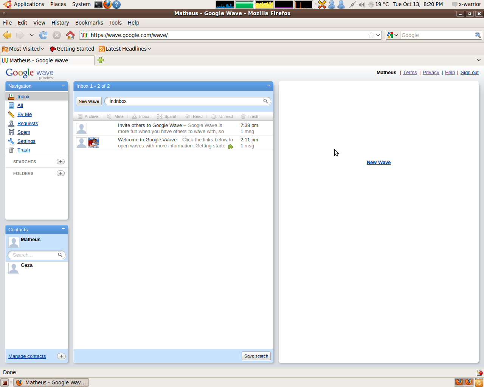Click the New Wave link in empty panel
The image size is (484, 387).
click(379, 163)
